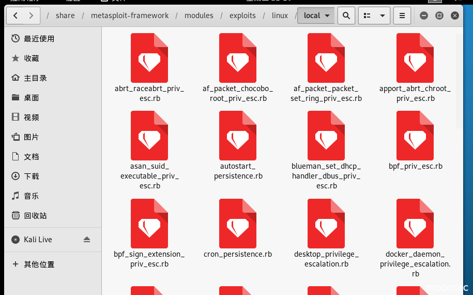Select autostart_persistence.rb file icon

pos(238,135)
